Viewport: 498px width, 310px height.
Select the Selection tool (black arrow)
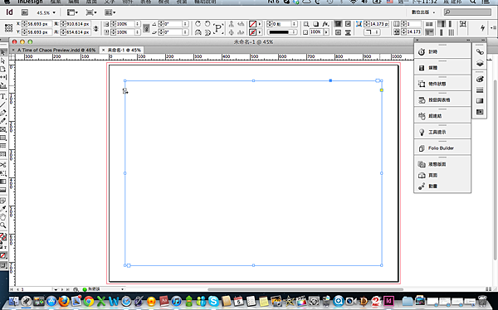tap(2, 53)
